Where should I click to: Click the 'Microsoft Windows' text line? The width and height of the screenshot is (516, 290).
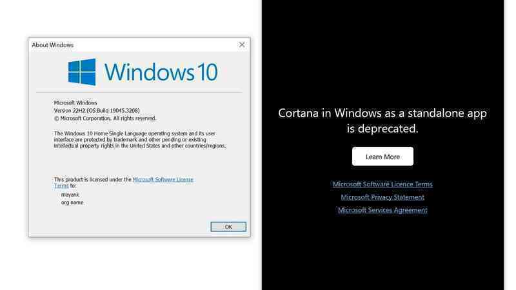(75, 103)
